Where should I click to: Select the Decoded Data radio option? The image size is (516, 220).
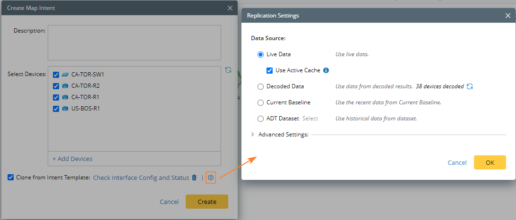pos(261,86)
